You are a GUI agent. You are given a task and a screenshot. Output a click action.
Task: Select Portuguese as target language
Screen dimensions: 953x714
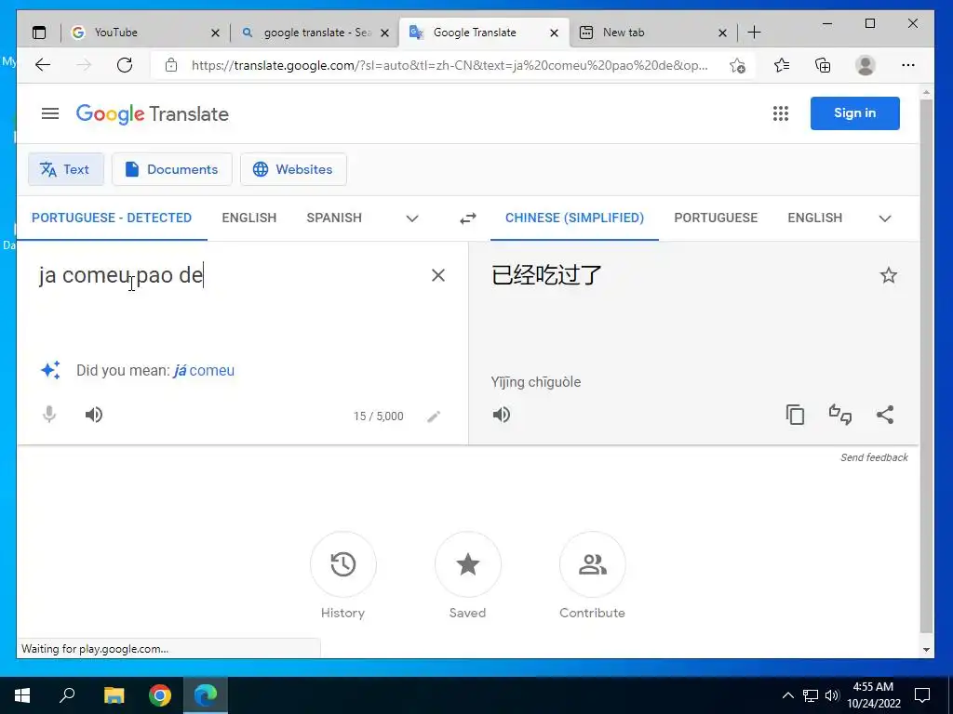coord(716,218)
